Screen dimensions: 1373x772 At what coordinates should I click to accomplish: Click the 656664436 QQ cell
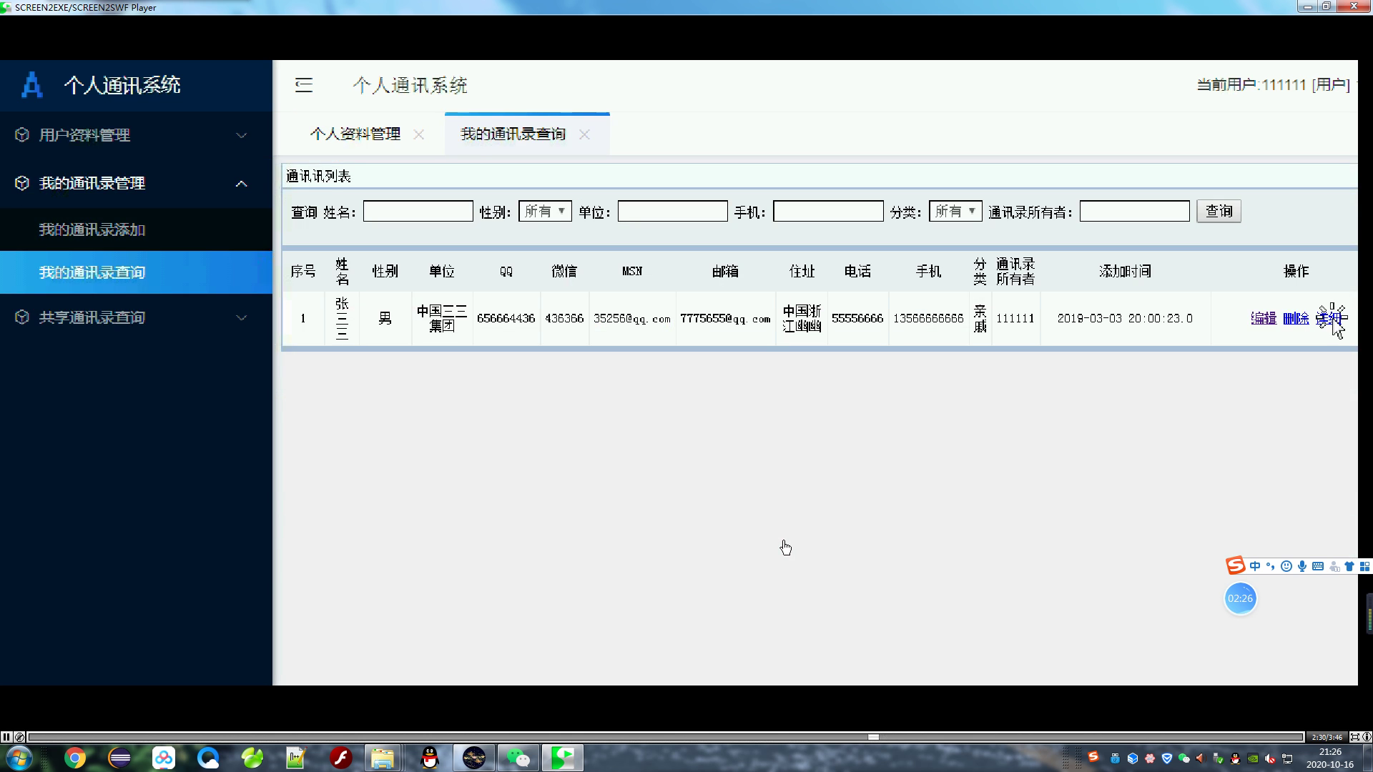(506, 318)
